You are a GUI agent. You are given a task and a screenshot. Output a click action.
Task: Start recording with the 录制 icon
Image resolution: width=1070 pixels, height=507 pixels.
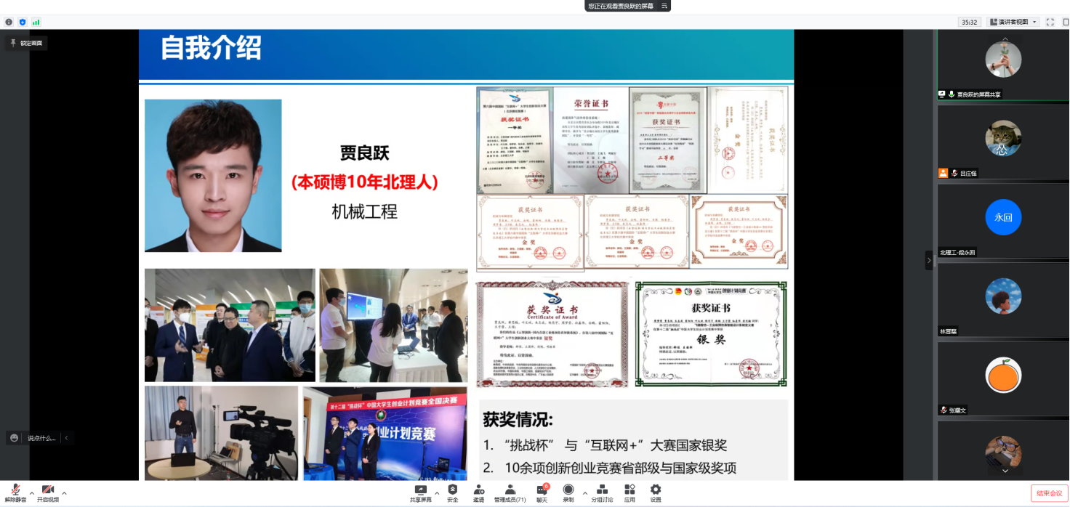pos(568,490)
